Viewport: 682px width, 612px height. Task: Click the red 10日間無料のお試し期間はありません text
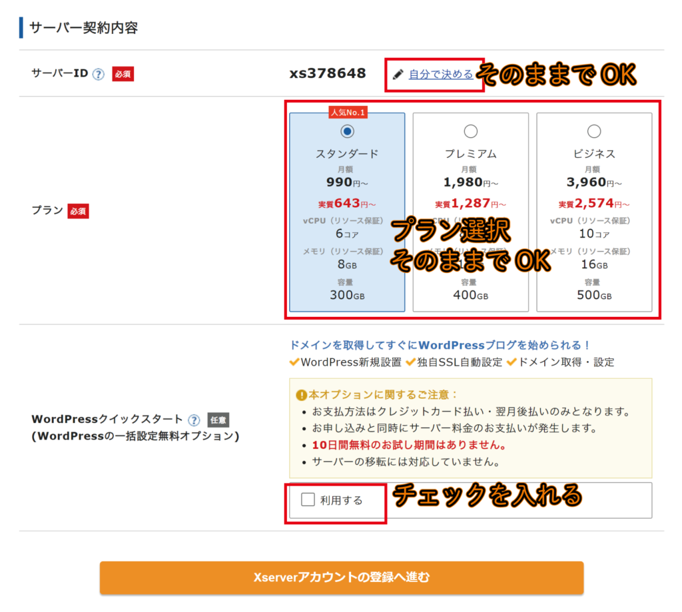410,445
